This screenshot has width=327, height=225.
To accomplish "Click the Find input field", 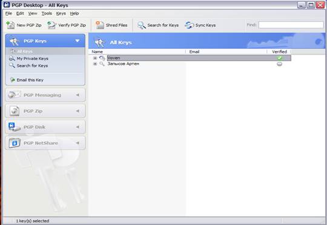I will (291, 25).
